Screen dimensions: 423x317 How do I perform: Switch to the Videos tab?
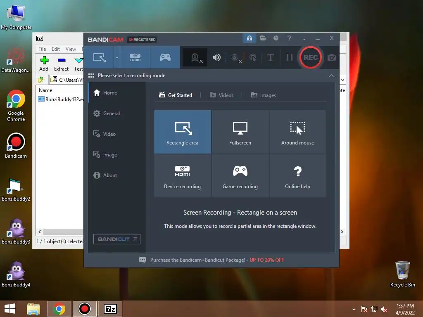tap(221, 95)
